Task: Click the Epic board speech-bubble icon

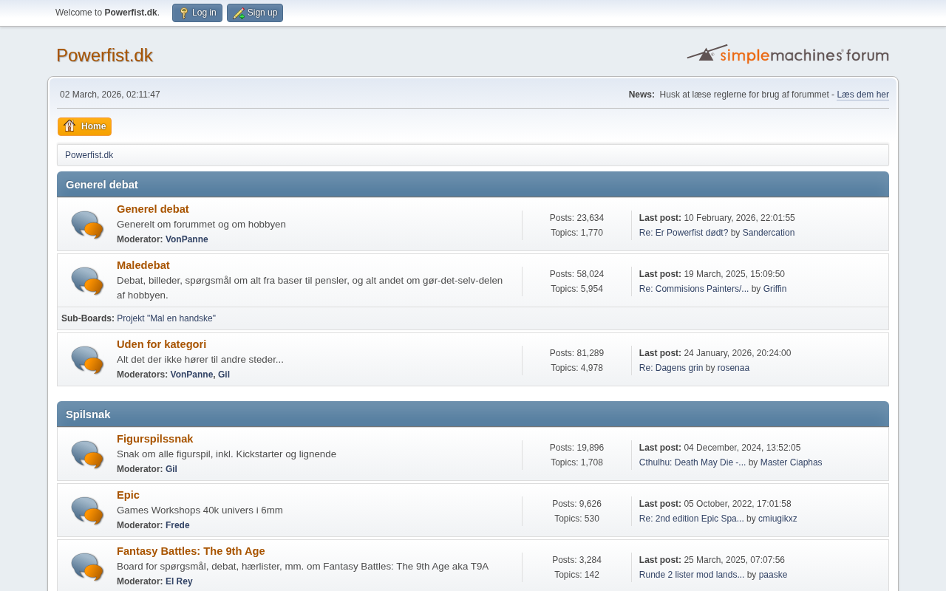Action: coord(87,510)
